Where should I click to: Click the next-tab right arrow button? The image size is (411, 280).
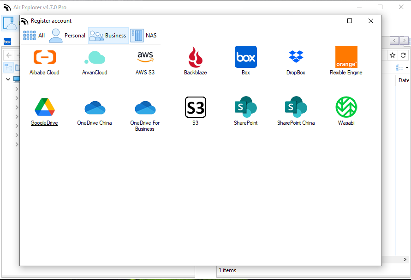[404, 41]
